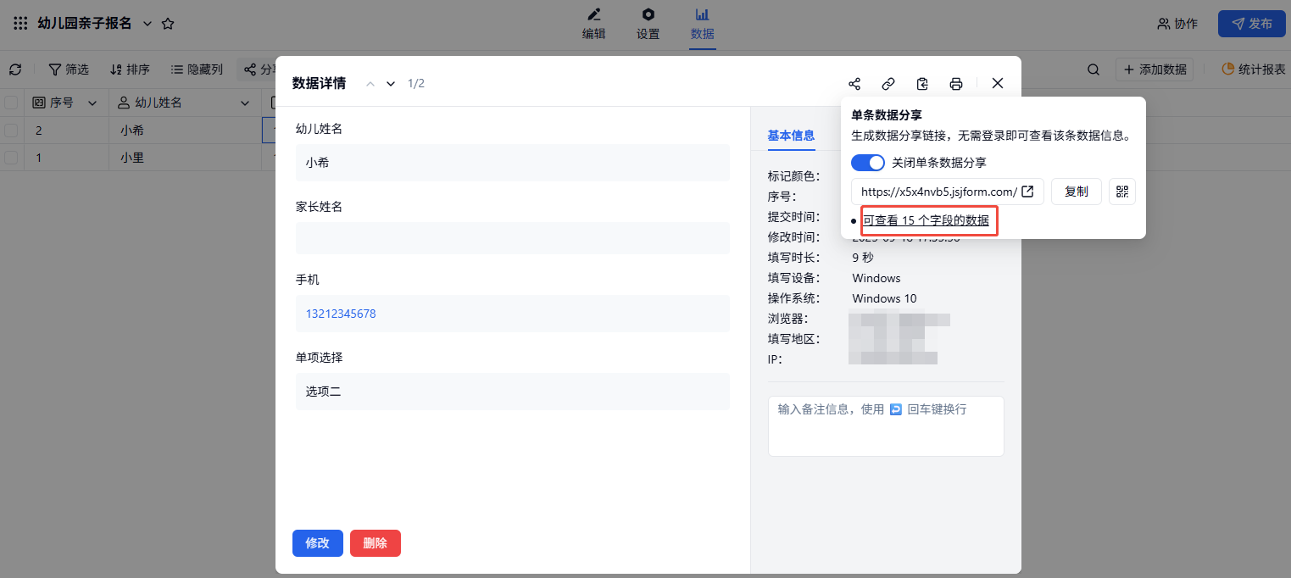Click the link icon in data details header

coord(888,83)
